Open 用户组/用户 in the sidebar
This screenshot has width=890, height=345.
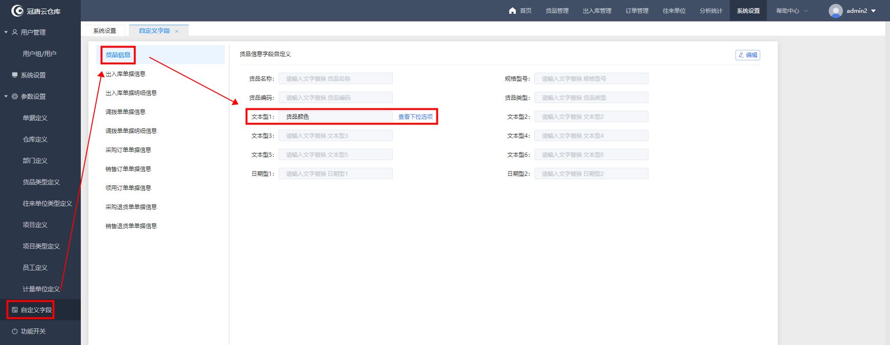pyautogui.click(x=39, y=54)
